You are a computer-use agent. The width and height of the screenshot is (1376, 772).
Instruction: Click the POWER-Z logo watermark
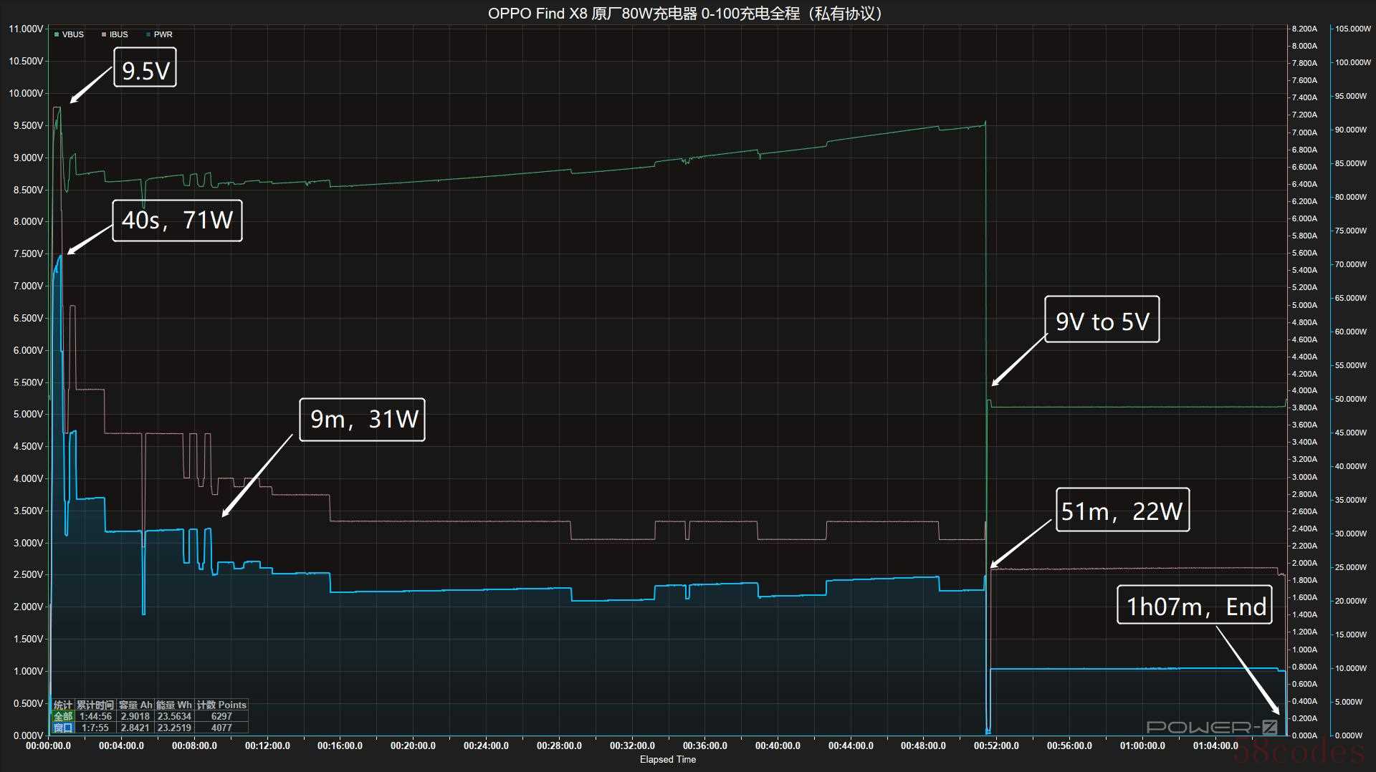(x=1211, y=728)
